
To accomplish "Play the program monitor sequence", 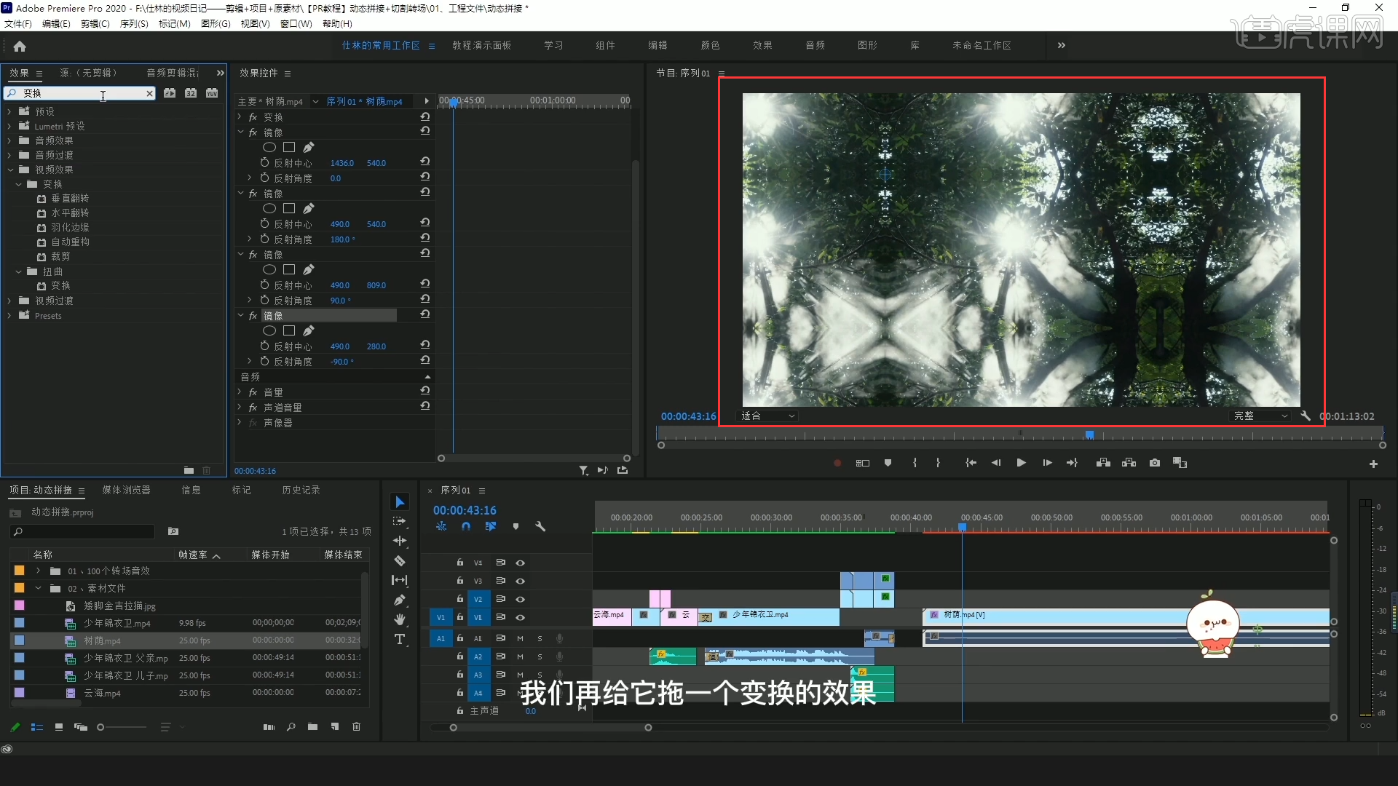I will click(x=1021, y=463).
